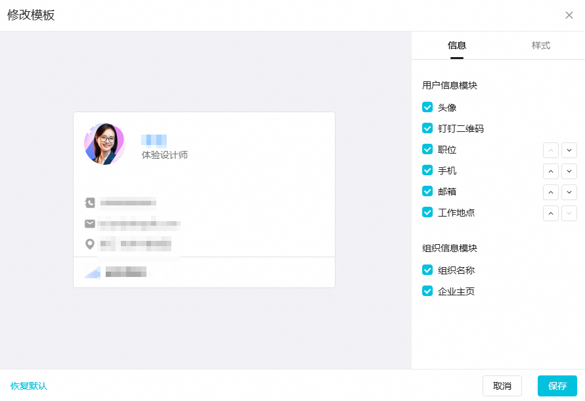
Task: Click the 取消 button
Action: pyautogui.click(x=502, y=386)
